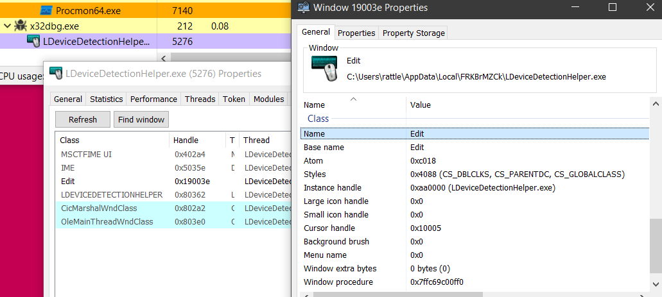Sort windows list by Class column
Viewport: 662px width, 297px height.
(112, 140)
